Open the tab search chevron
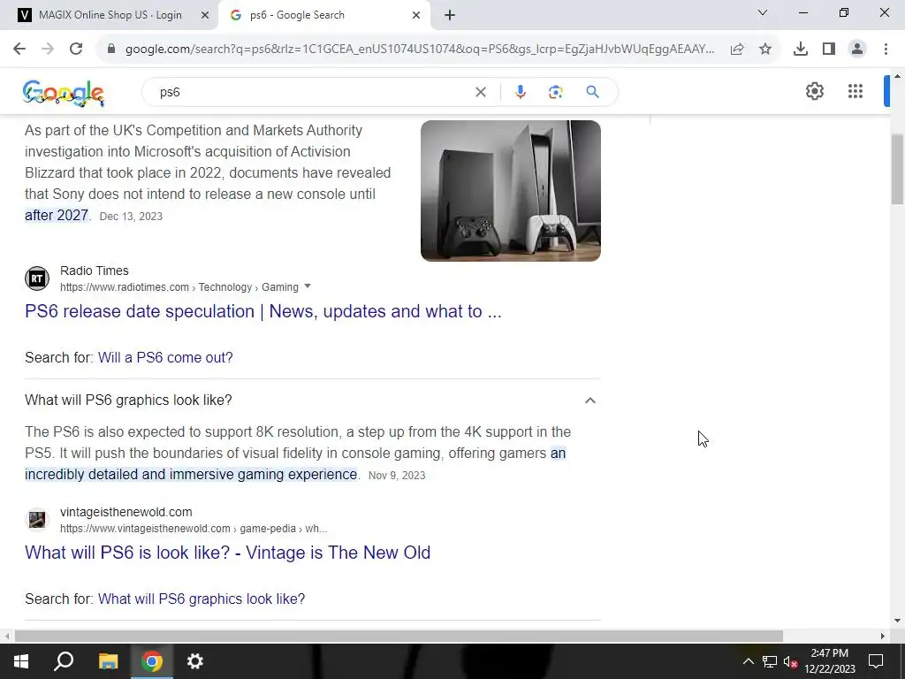 tap(763, 12)
